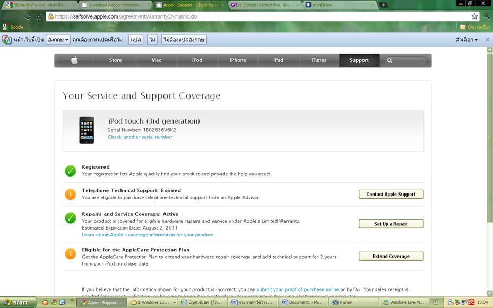493x308 pixels.
Task: Click the Translate button in translate bar
Action: [x=136, y=40]
